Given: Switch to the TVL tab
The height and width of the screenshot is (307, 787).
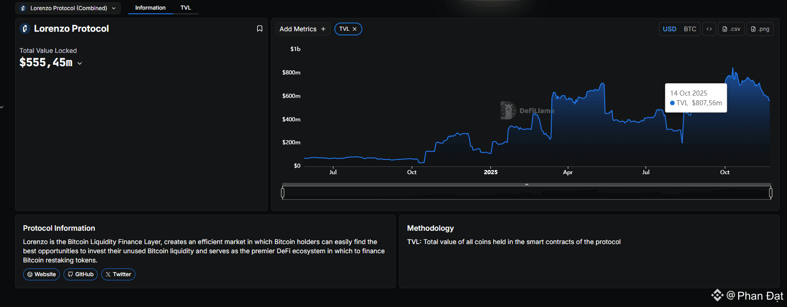Looking at the screenshot, I should click(x=186, y=8).
